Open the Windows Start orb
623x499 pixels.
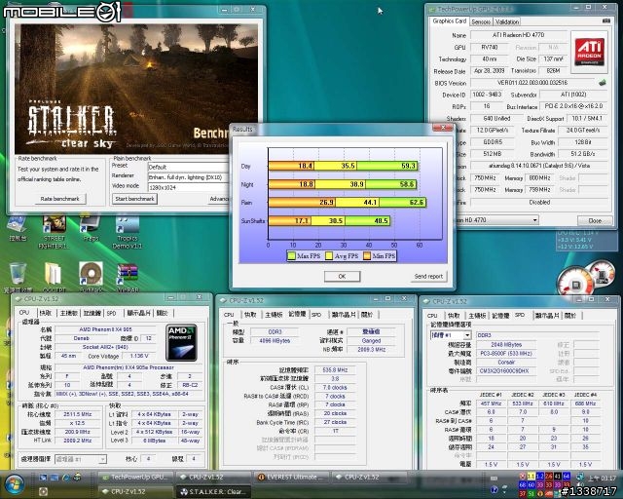click(13, 483)
